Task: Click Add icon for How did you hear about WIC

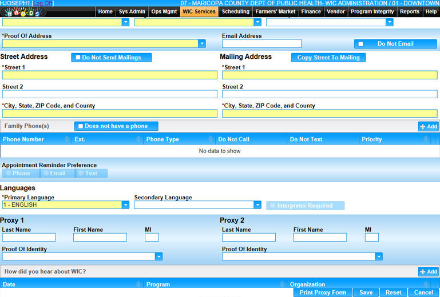Action: 428,272
